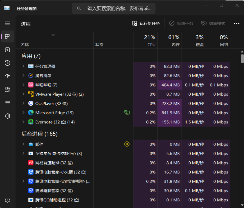Click the search magnifier icon
The image size is (244, 208).
click(79, 8)
